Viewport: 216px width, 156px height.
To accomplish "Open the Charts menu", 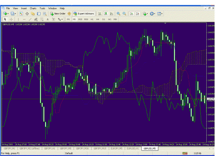I will (33, 8).
